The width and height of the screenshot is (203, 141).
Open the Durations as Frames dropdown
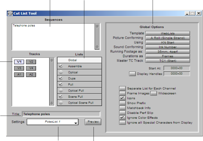pos(168,56)
